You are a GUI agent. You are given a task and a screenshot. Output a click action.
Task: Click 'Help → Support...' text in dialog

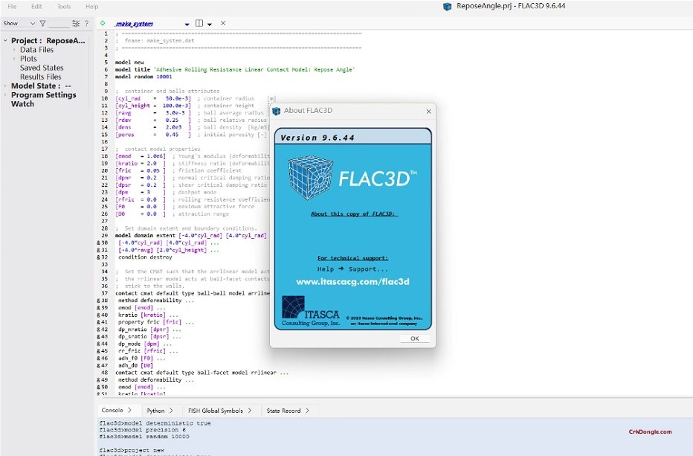tap(352, 269)
